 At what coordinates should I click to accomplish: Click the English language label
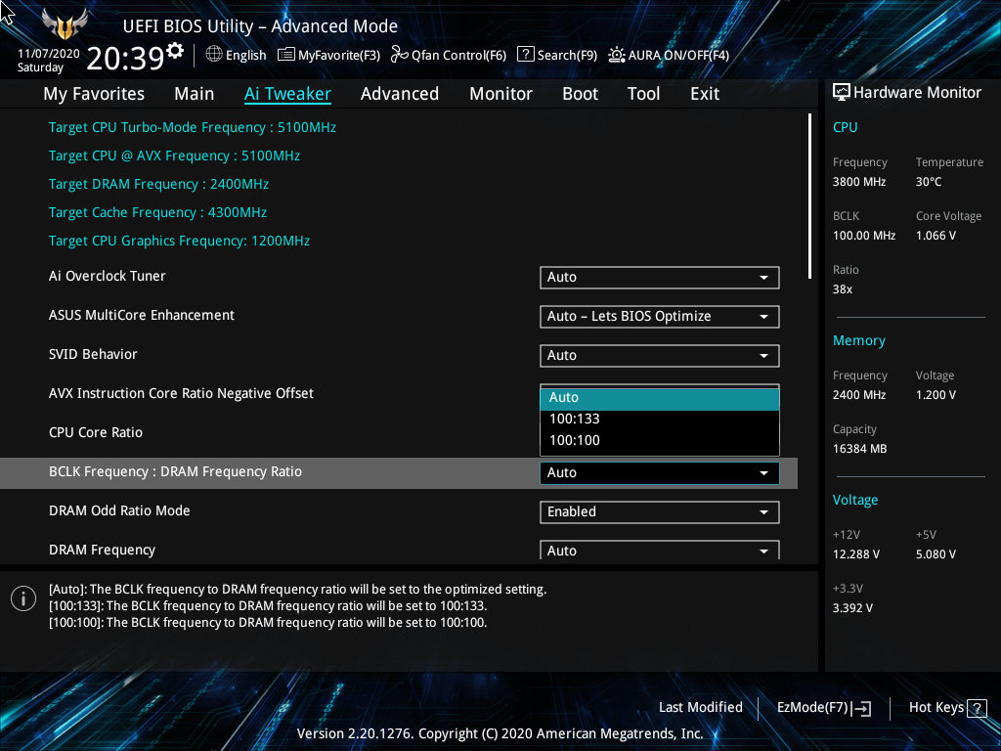pyautogui.click(x=245, y=55)
